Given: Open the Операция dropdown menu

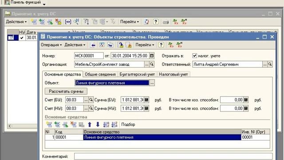Looking at the screenshot, I should click(51, 45).
